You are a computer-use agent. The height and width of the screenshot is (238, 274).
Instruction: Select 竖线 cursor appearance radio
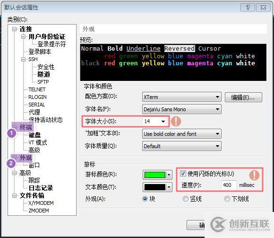pyautogui.click(x=185, y=199)
